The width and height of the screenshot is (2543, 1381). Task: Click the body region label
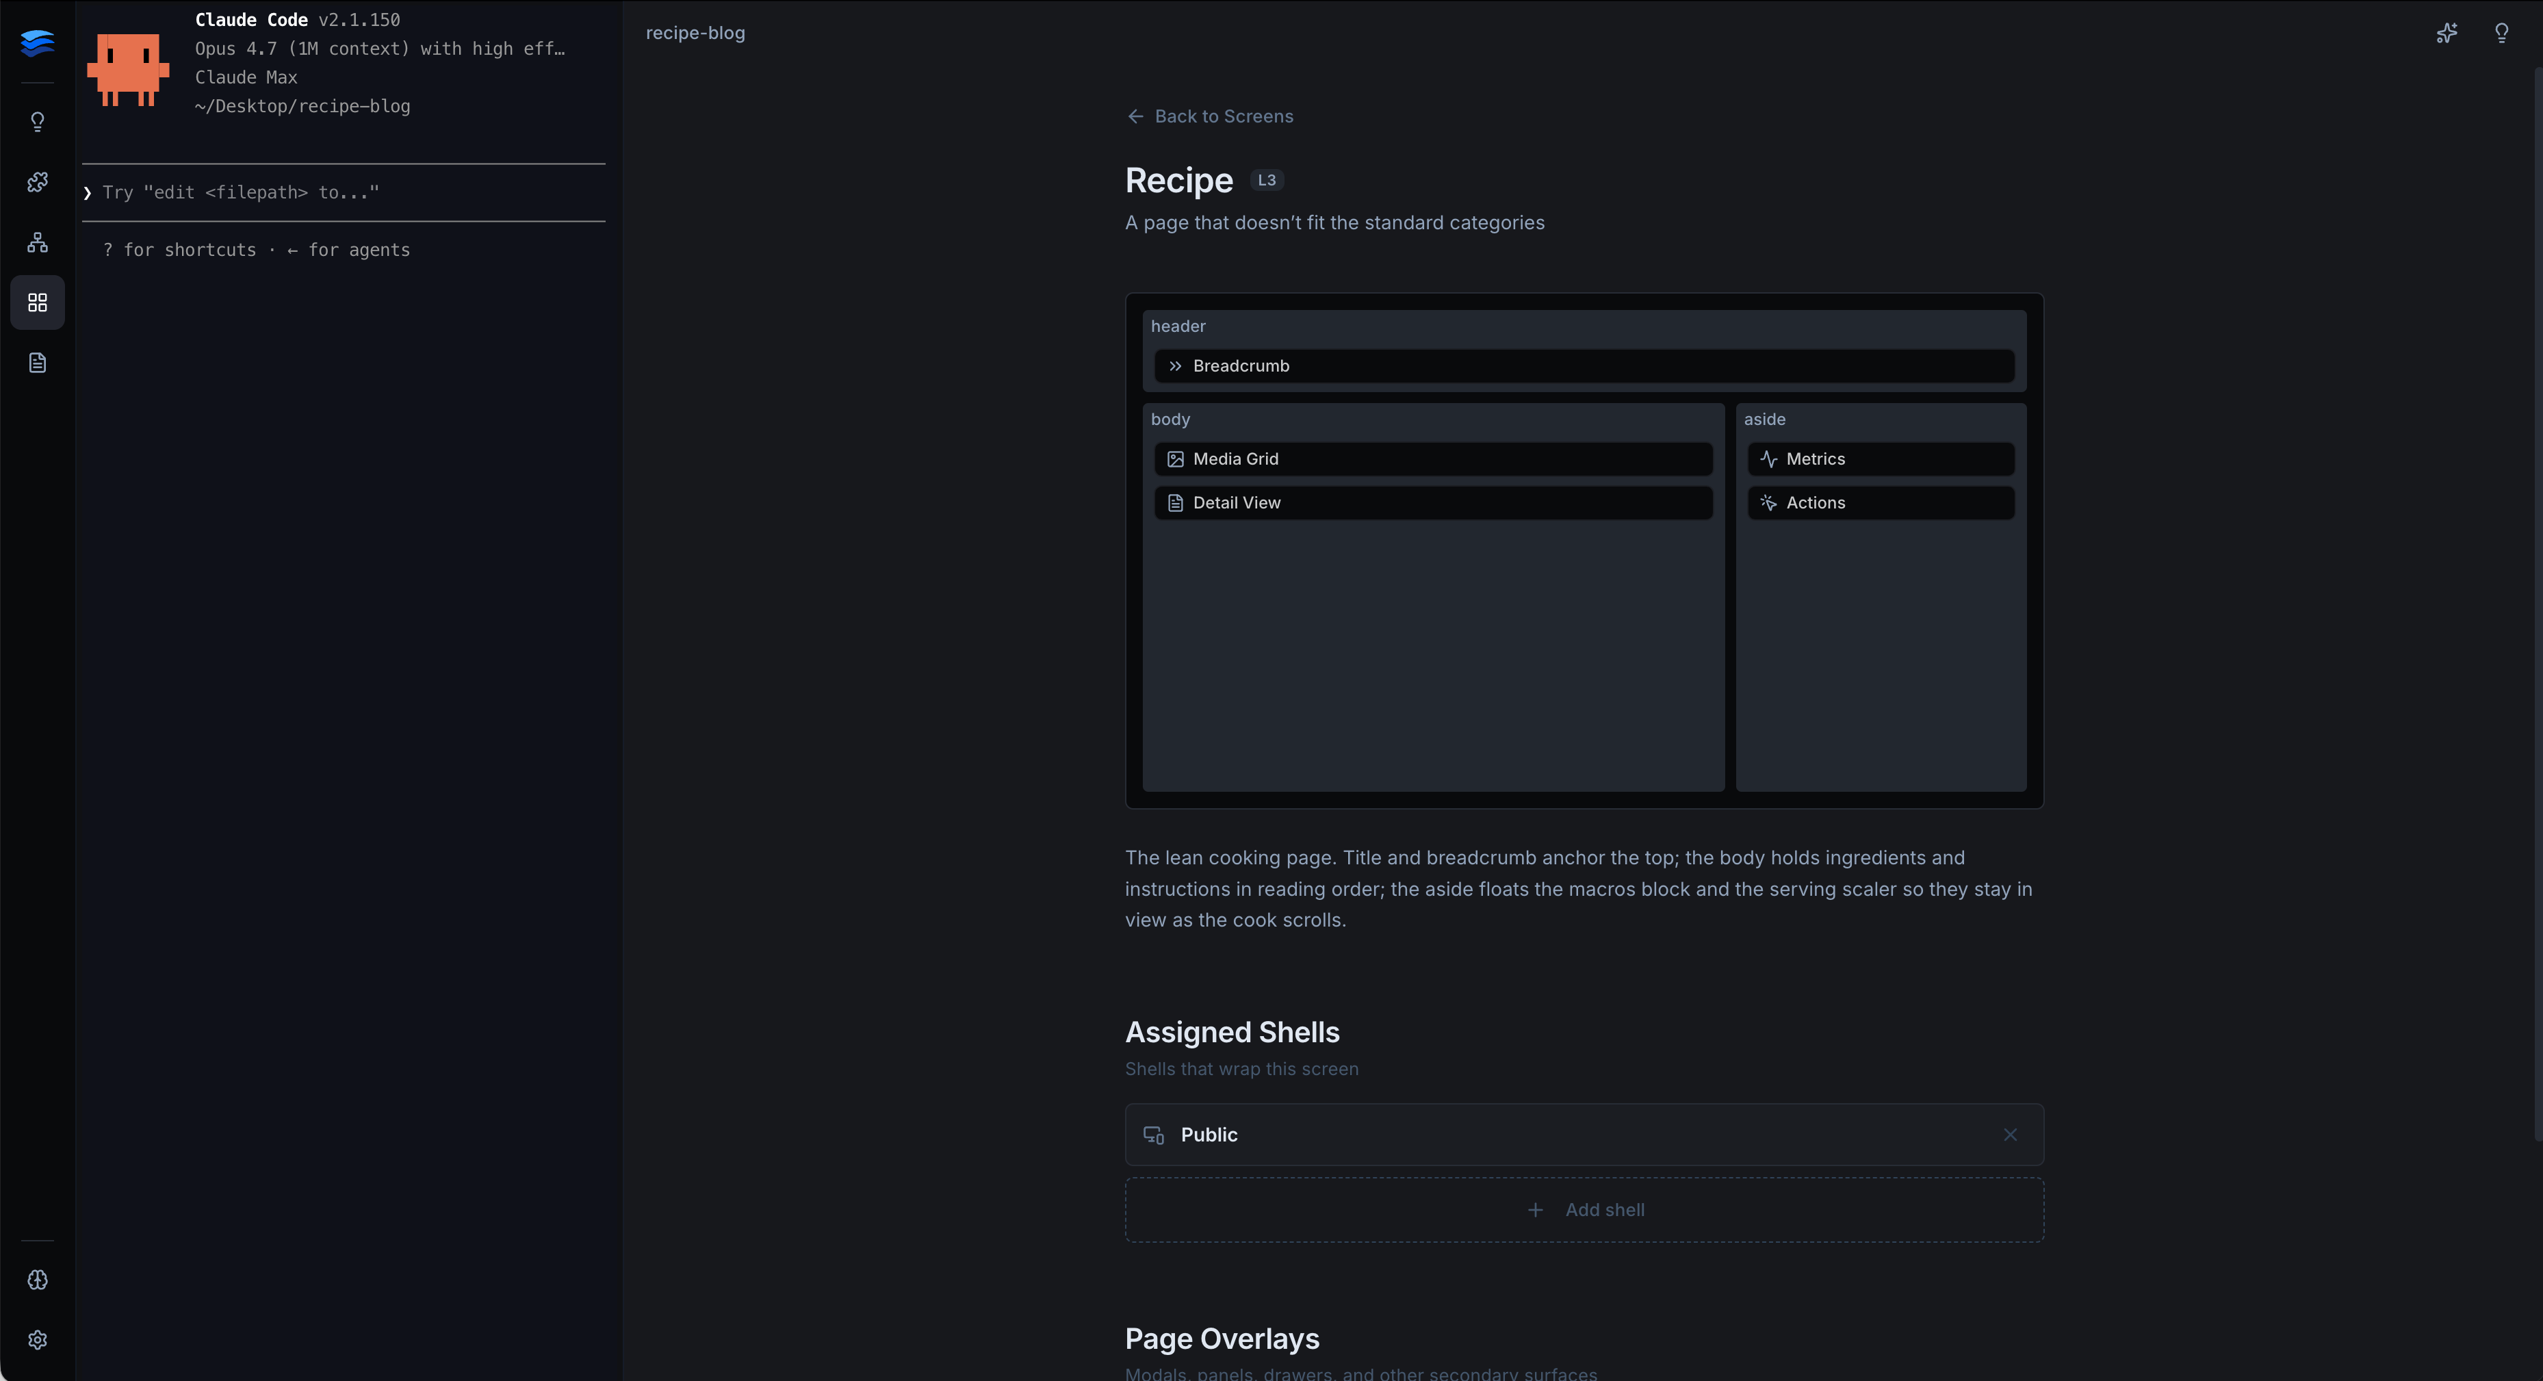pos(1170,420)
